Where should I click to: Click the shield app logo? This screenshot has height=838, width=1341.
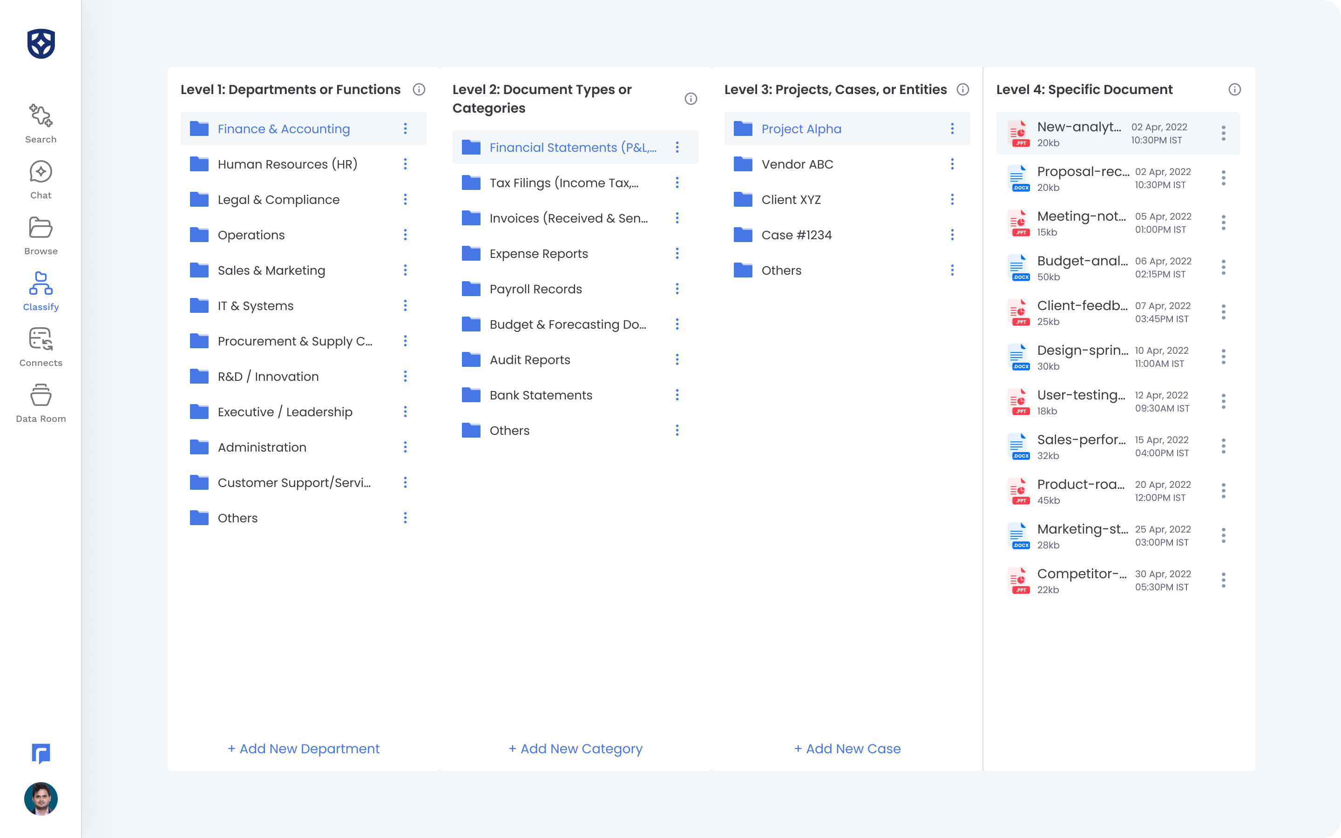[41, 44]
